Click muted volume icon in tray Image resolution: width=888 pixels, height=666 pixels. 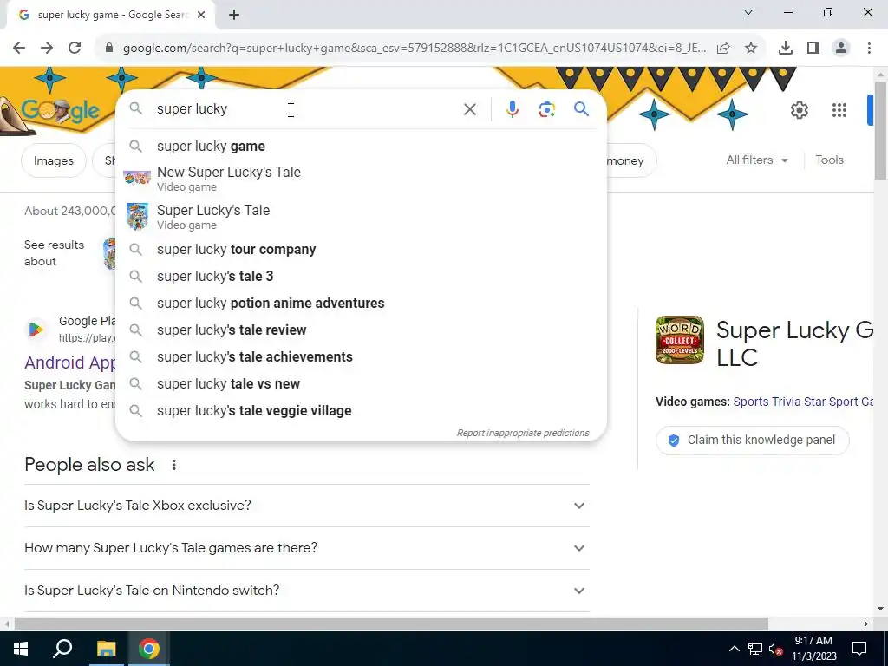(x=776, y=649)
